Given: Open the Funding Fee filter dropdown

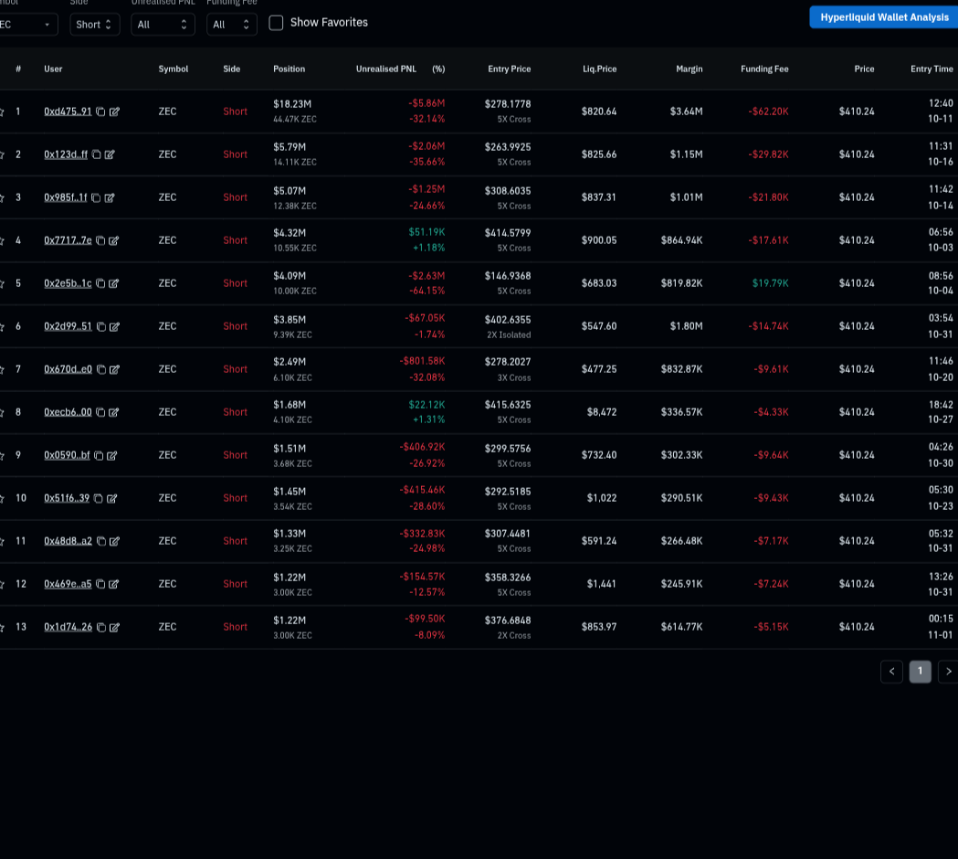Looking at the screenshot, I should point(232,25).
